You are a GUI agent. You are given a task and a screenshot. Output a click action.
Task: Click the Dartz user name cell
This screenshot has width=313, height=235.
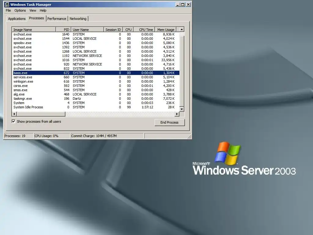click(77, 99)
